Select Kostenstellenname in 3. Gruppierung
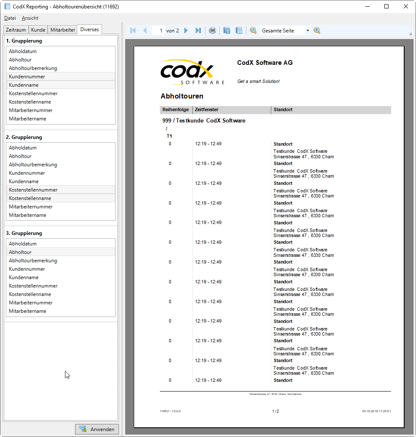416x437 pixels. tap(61, 294)
